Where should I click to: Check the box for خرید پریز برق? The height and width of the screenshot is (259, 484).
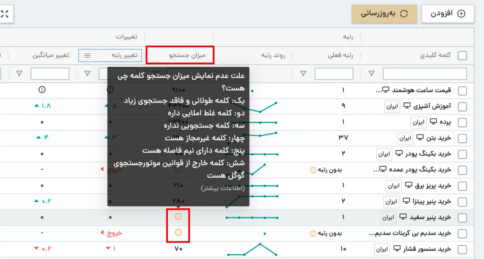coord(462,186)
